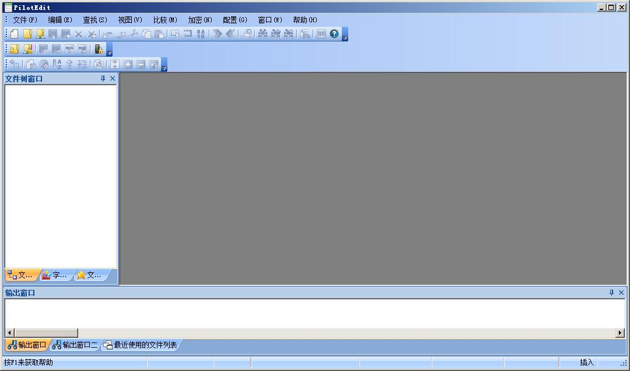Open the 视图(V) menu

click(129, 20)
